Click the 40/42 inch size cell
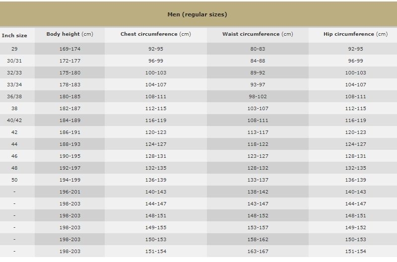397x262 pixels. click(x=14, y=121)
